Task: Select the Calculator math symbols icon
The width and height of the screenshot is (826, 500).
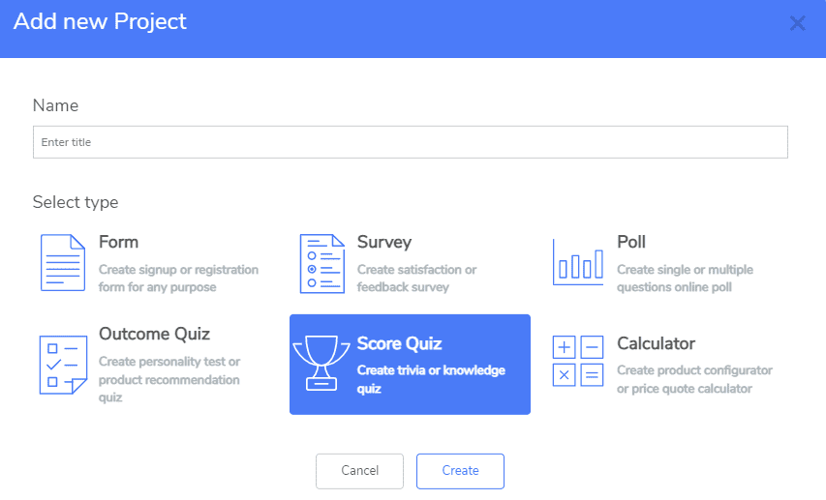Action: 578,361
